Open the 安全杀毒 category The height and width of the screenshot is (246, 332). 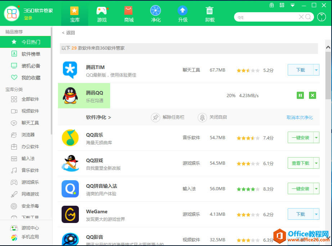point(26,206)
